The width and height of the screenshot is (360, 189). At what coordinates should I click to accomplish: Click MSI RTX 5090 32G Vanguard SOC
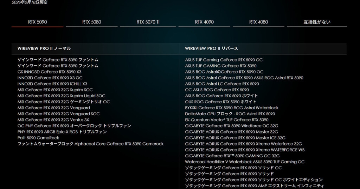(x=59, y=114)
